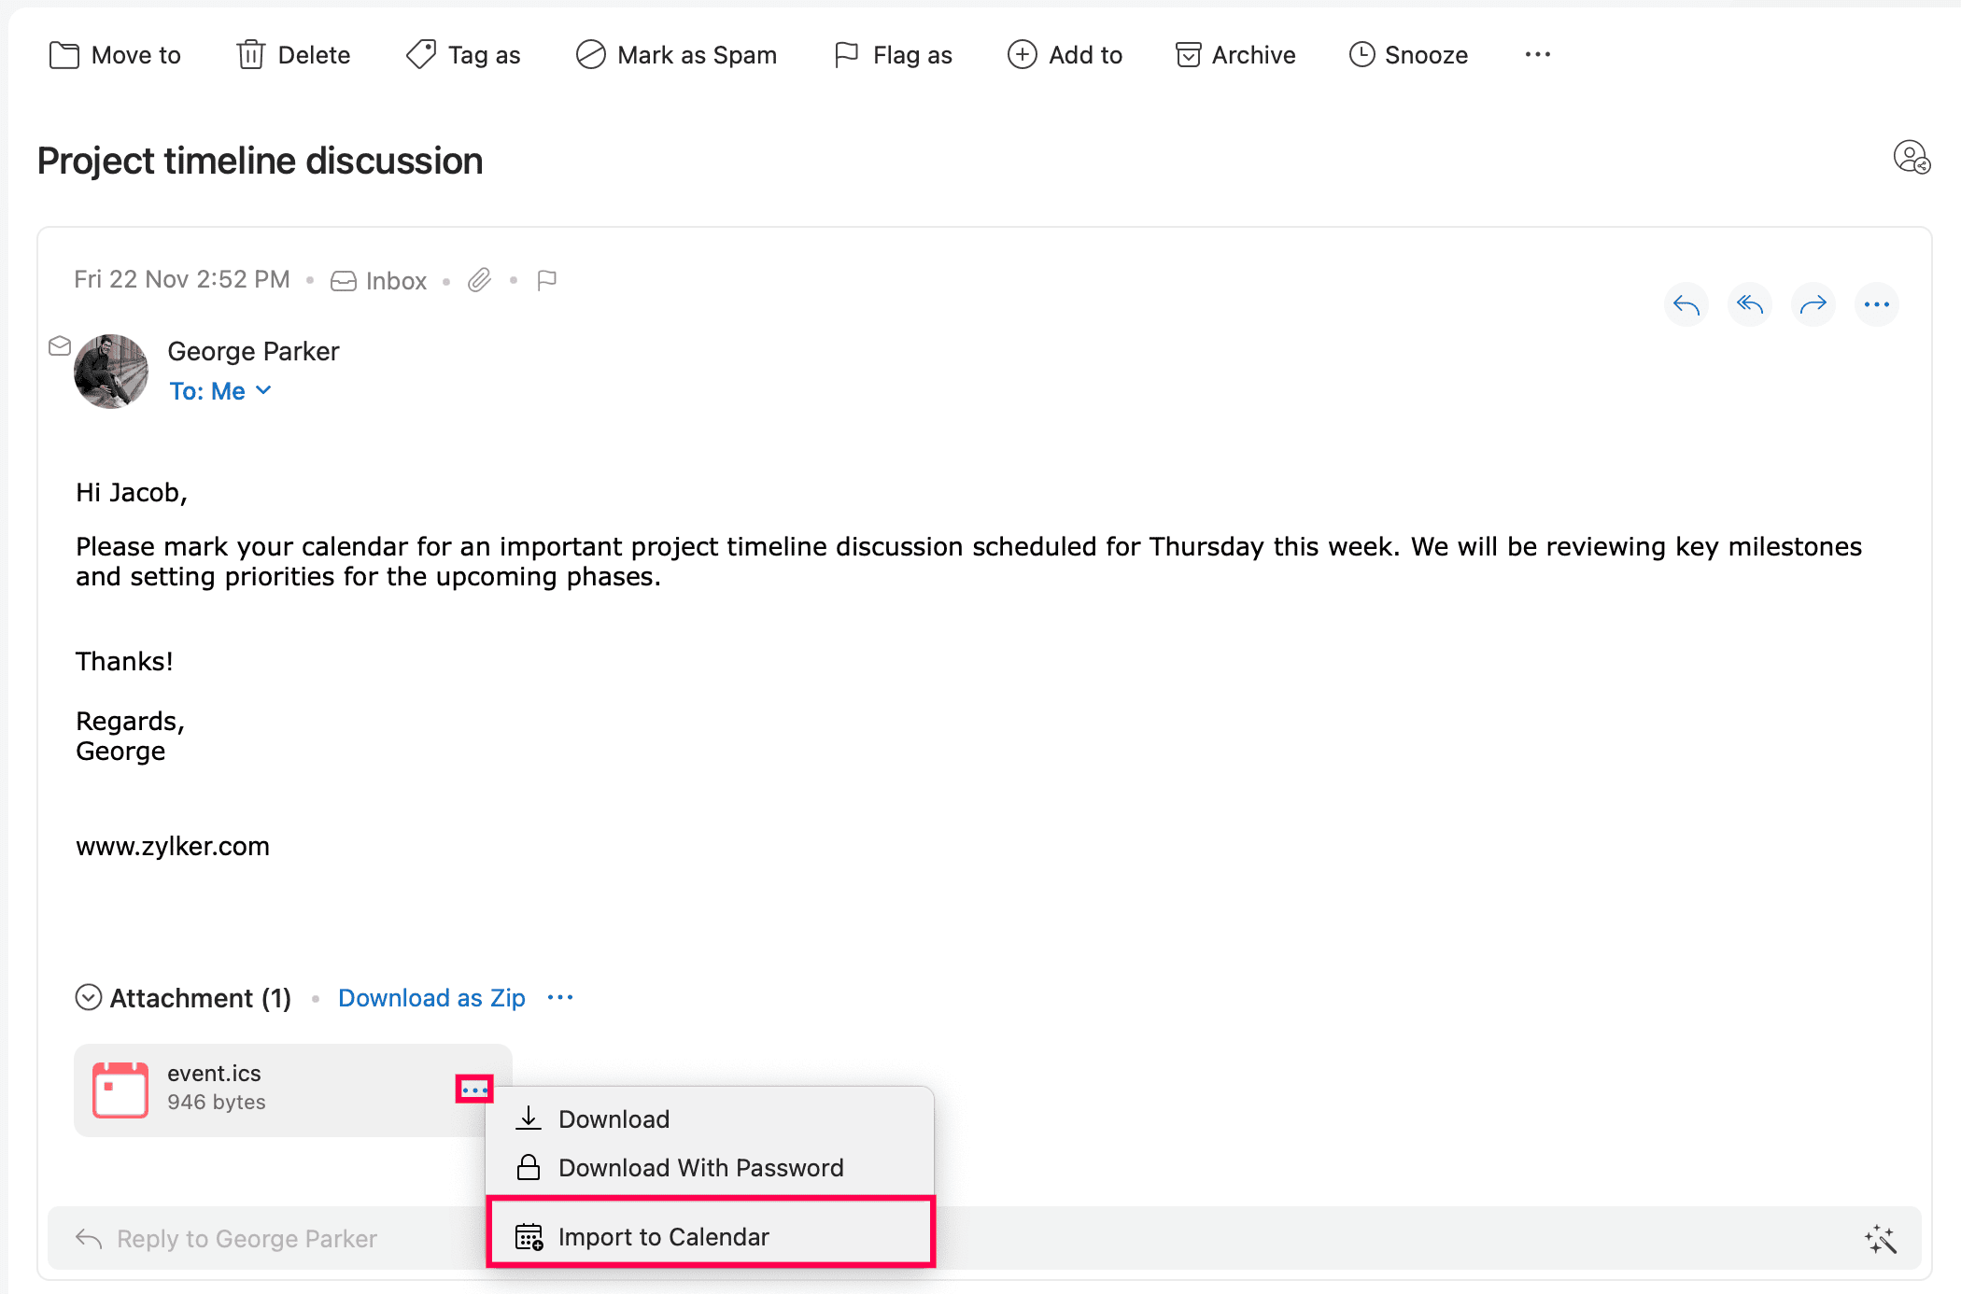The width and height of the screenshot is (1961, 1294).
Task: Choose Download With Password option
Action: click(x=700, y=1168)
